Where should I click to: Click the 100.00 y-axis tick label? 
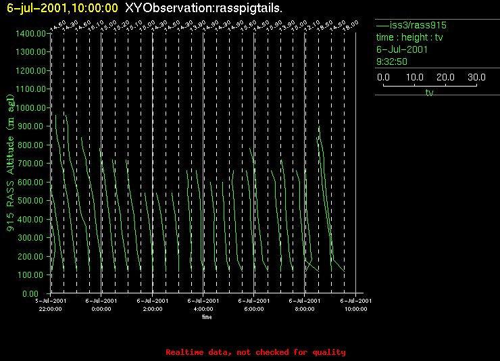pos(32,275)
